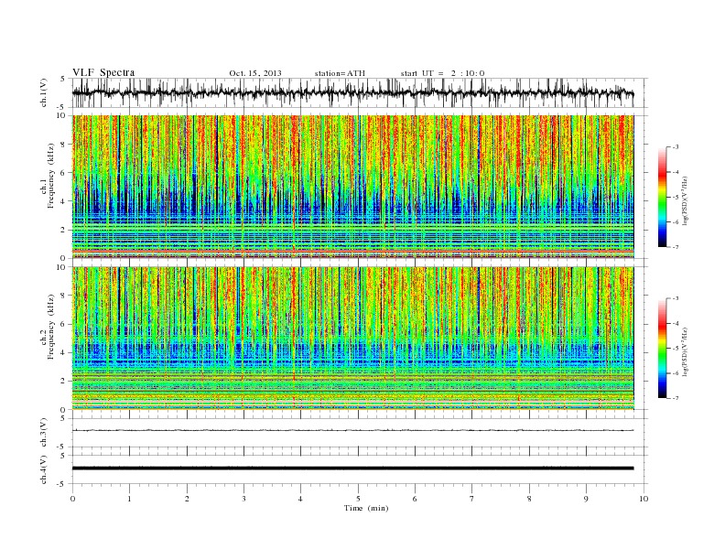725x560 pixels.
Task: Click the thick ch.4 voltage trace
Action: point(352,468)
